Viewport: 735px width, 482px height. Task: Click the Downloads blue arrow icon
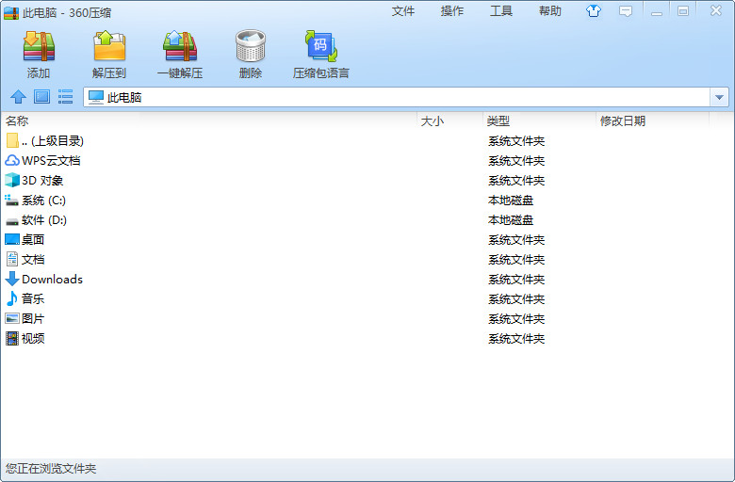12,280
